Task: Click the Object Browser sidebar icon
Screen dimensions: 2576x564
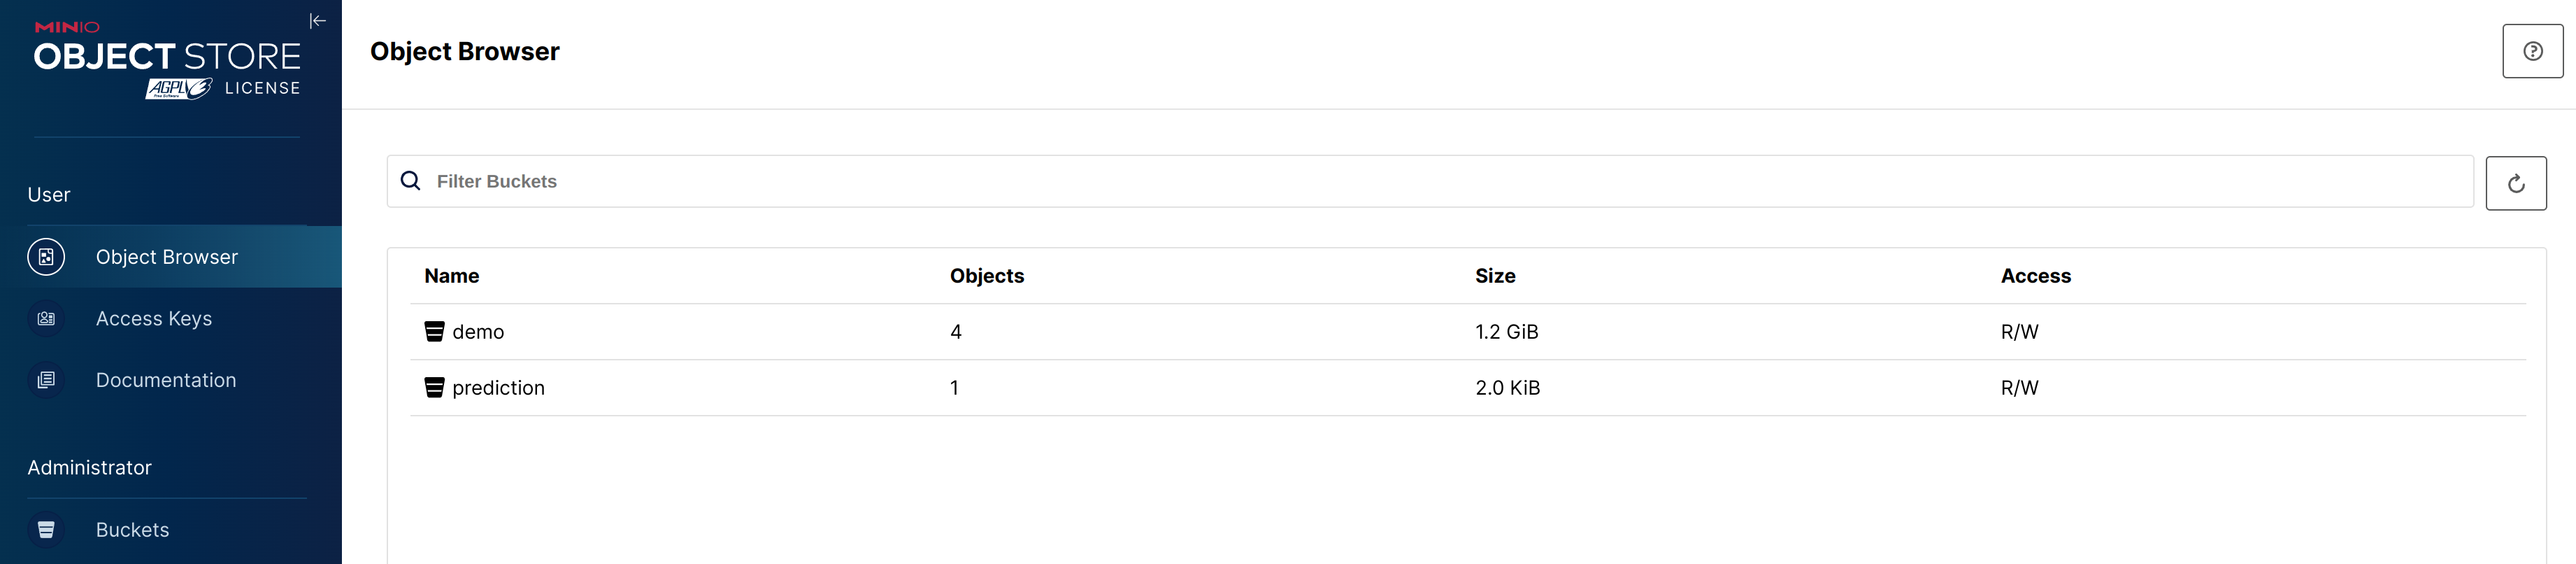Action: pyautogui.click(x=46, y=257)
